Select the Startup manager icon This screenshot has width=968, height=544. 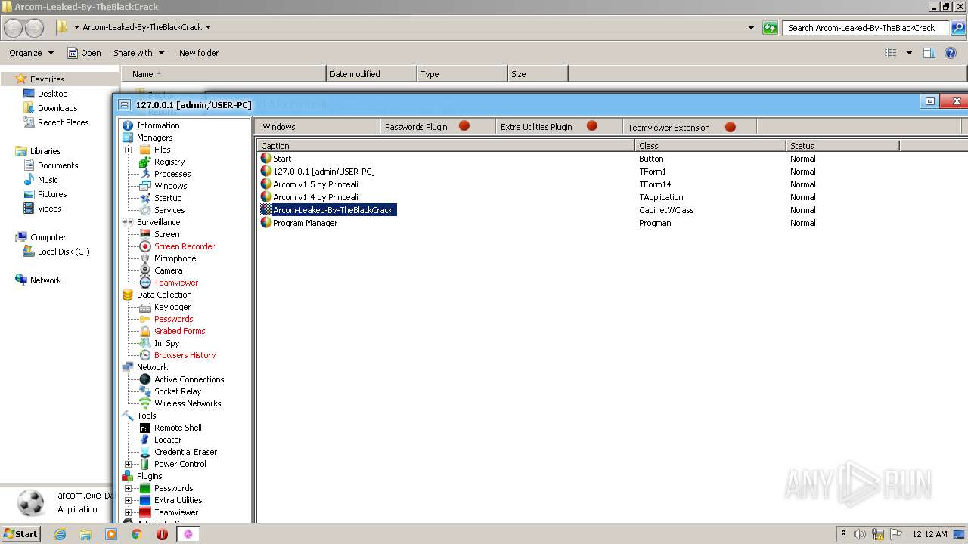click(x=145, y=198)
